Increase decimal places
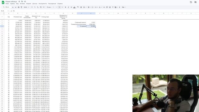 pos(41,7)
